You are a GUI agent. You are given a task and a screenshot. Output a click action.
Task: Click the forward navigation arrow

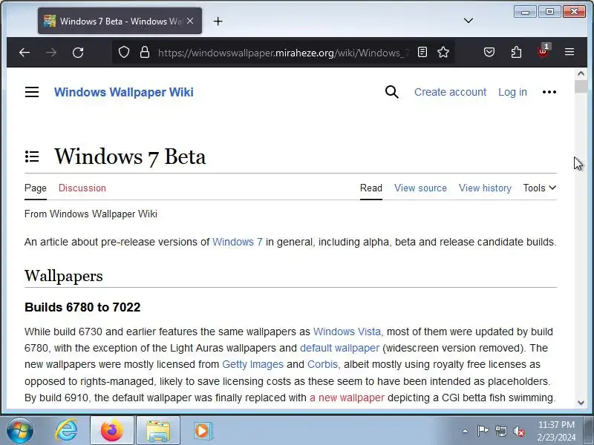[51, 53]
